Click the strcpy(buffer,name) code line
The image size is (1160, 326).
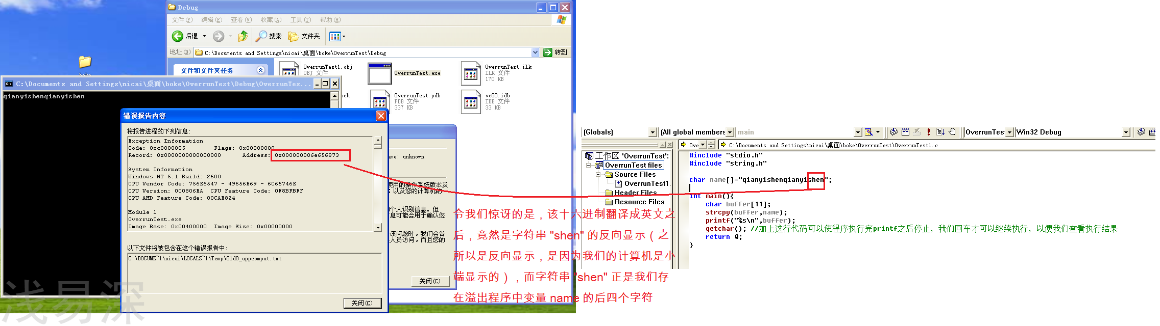pos(746,212)
